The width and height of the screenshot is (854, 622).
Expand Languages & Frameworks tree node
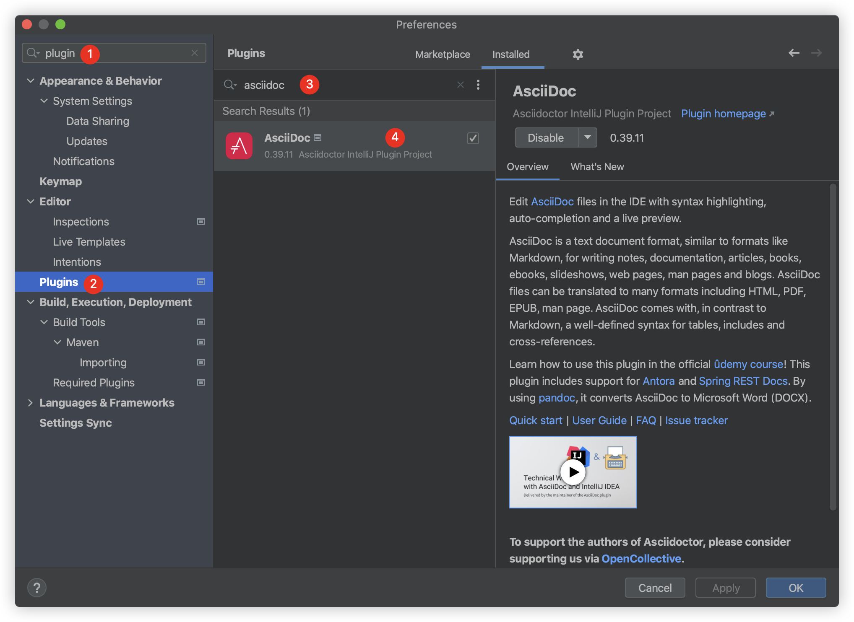click(31, 403)
